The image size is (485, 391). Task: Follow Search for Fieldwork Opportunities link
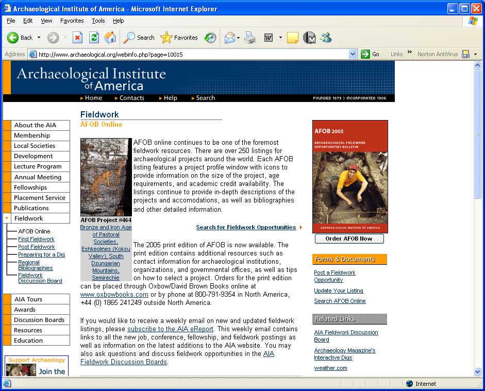pyautogui.click(x=246, y=227)
